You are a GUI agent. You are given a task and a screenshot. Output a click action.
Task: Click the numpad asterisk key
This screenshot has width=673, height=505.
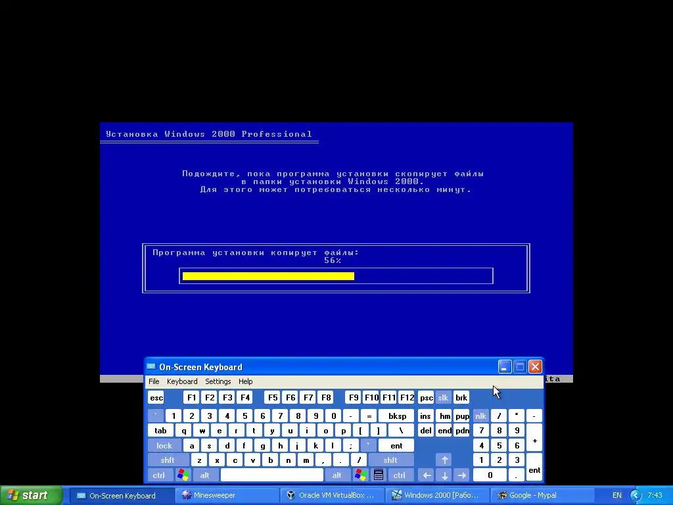click(517, 416)
